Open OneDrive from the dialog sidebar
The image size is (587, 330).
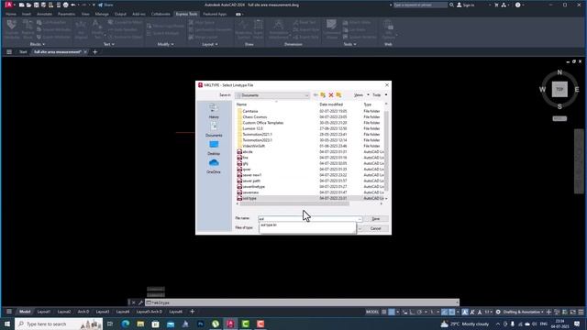coord(214,166)
